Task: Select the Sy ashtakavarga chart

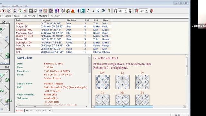Action: tap(142, 82)
